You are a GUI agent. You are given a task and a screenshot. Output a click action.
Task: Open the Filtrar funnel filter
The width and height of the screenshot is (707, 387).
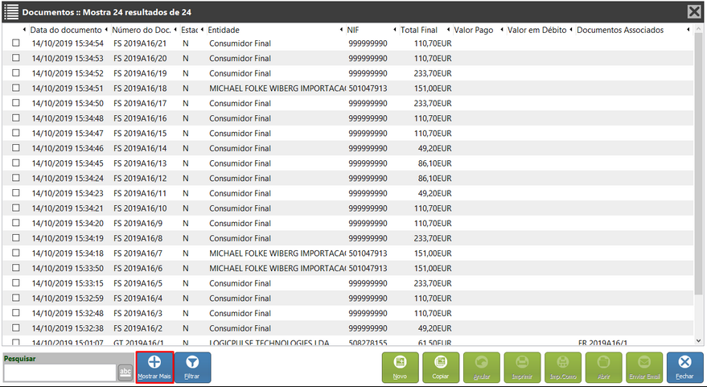(192, 367)
